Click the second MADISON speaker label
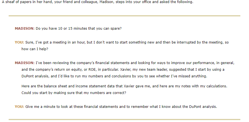 (x=25, y=63)
